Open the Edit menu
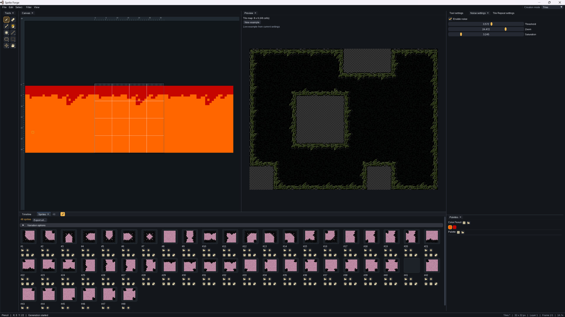Viewport: 565px width, 317px height. 11,7
